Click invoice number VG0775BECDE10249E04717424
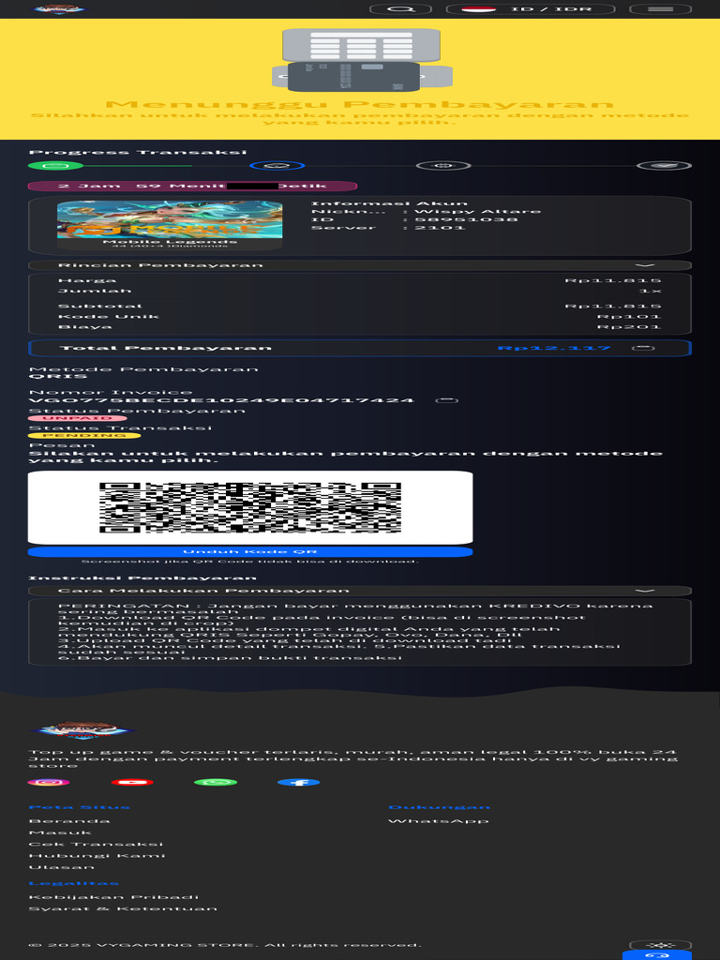Image resolution: width=720 pixels, height=960 pixels. tap(221, 400)
